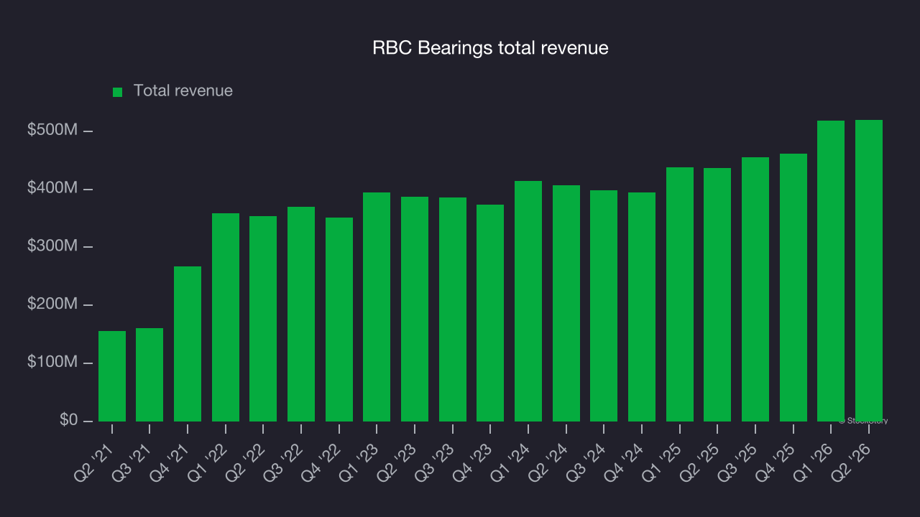
Task: Select the Q1 '26 revenue bar
Action: point(831,271)
